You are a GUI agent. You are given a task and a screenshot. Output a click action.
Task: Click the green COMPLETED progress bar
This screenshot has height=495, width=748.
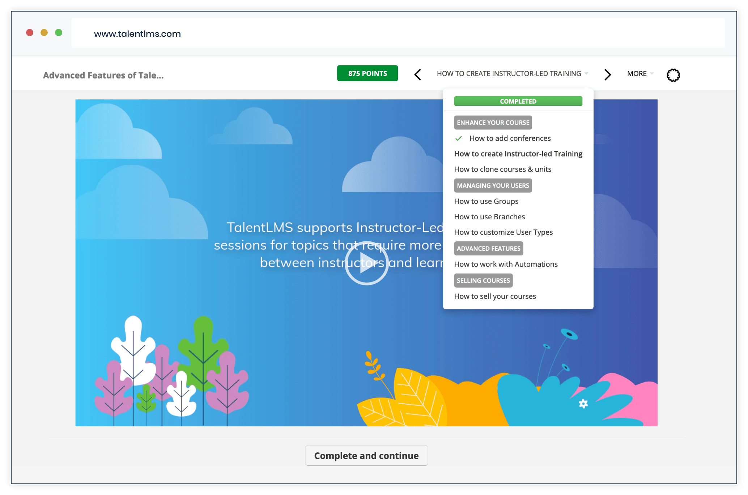[518, 101]
